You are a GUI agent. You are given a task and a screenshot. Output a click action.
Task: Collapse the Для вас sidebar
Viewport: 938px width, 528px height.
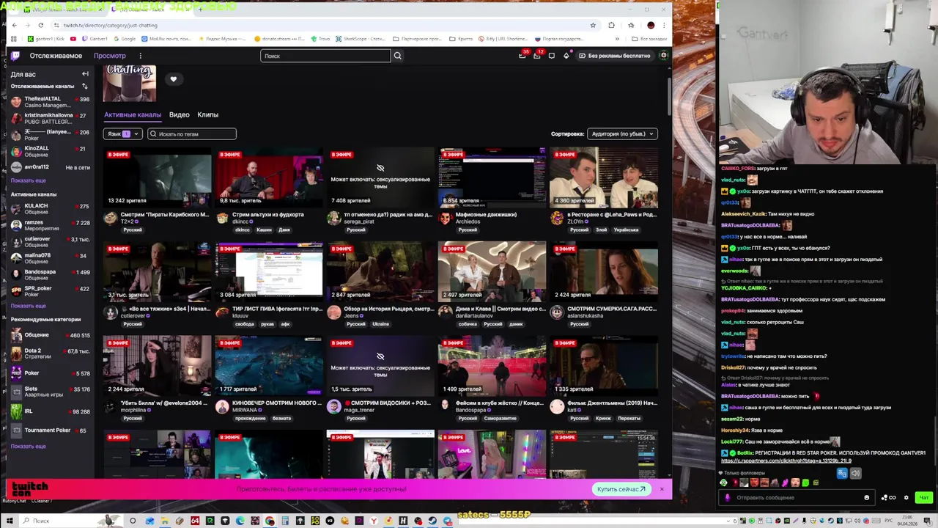[85, 74]
